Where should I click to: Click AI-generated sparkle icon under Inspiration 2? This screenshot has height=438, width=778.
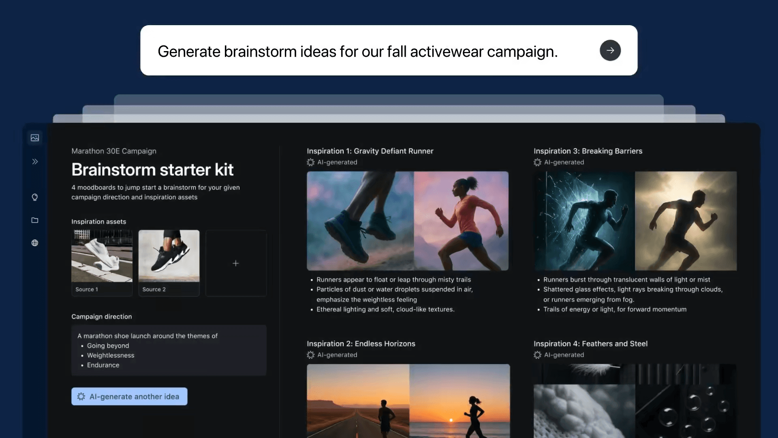coord(311,355)
